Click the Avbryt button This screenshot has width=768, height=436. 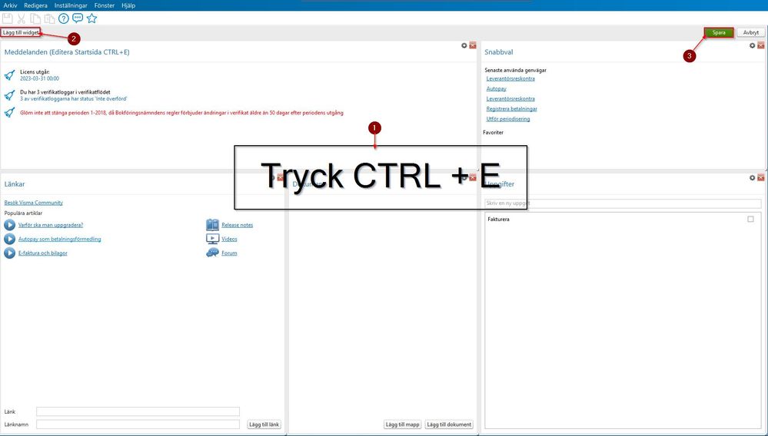(750, 33)
